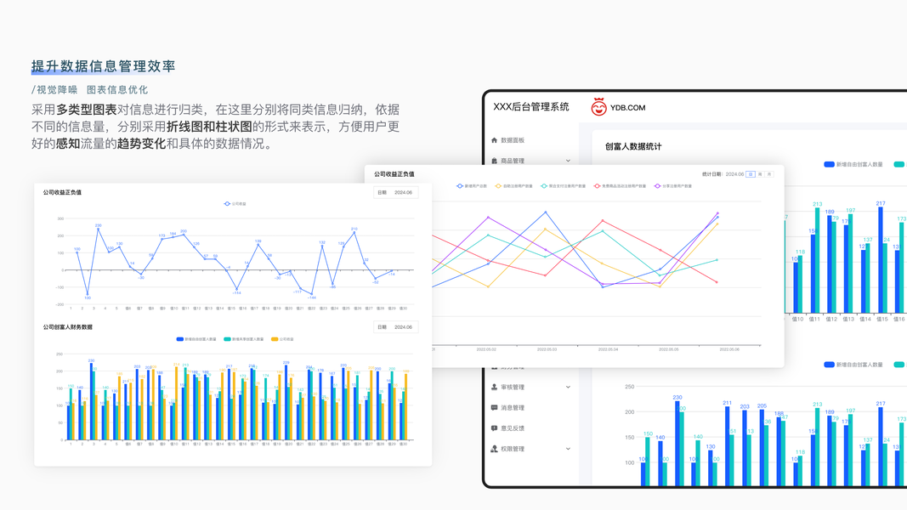
Task: Toggle the blue 新增用户总数 line legend
Action: [472, 186]
